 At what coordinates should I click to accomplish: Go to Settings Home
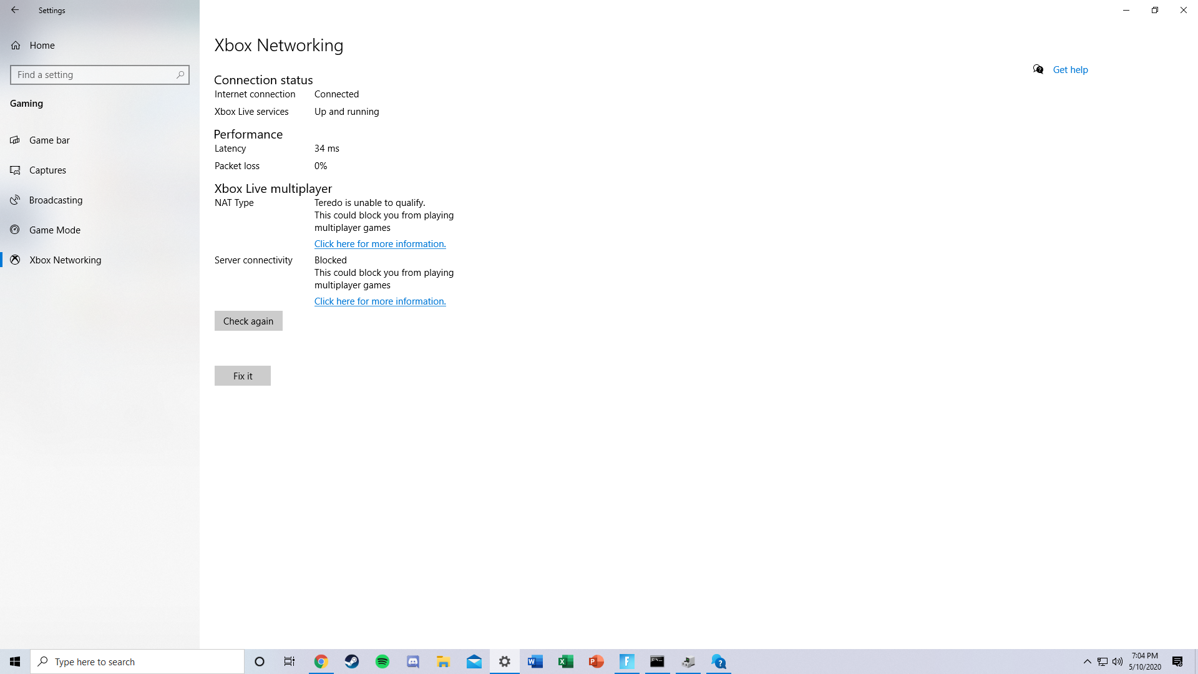tap(100, 46)
